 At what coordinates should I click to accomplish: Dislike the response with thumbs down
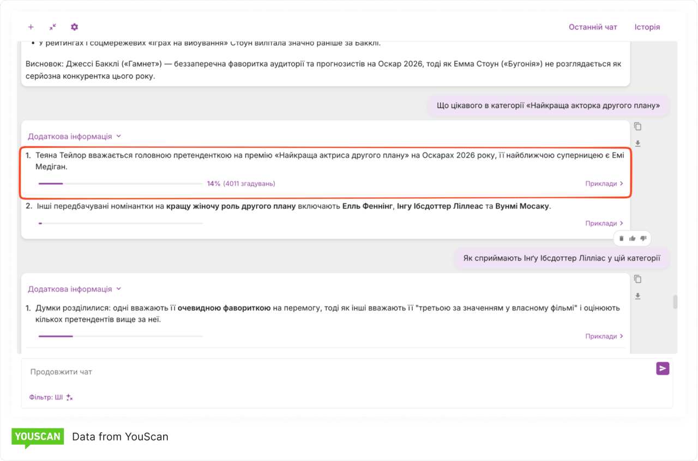tap(643, 239)
